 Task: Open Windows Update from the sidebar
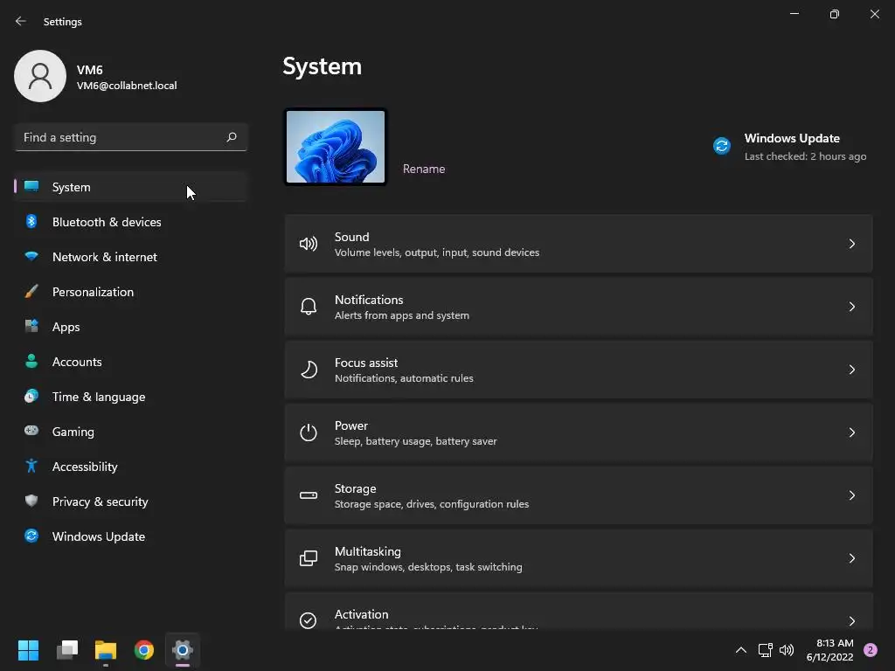131,536
